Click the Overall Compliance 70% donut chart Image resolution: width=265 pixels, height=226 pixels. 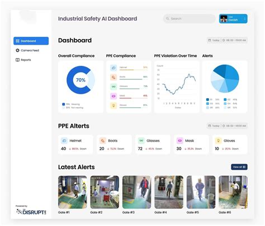(x=81, y=80)
